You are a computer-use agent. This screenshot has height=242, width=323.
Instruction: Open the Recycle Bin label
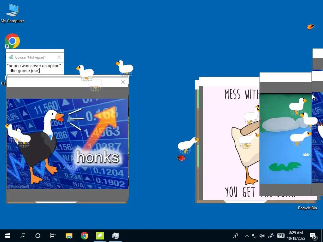[307, 208]
